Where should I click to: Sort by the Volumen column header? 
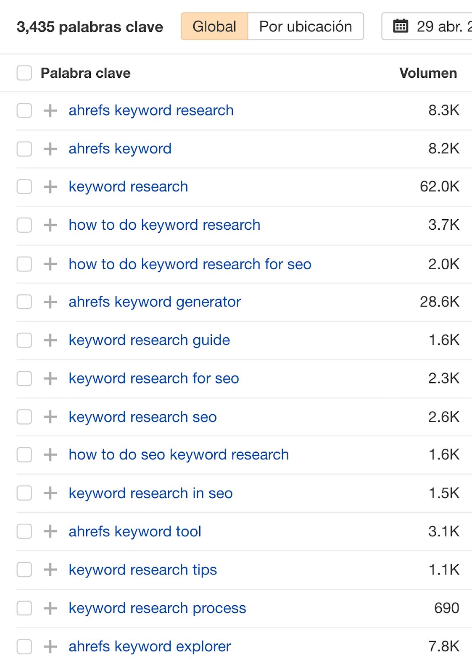(x=428, y=73)
